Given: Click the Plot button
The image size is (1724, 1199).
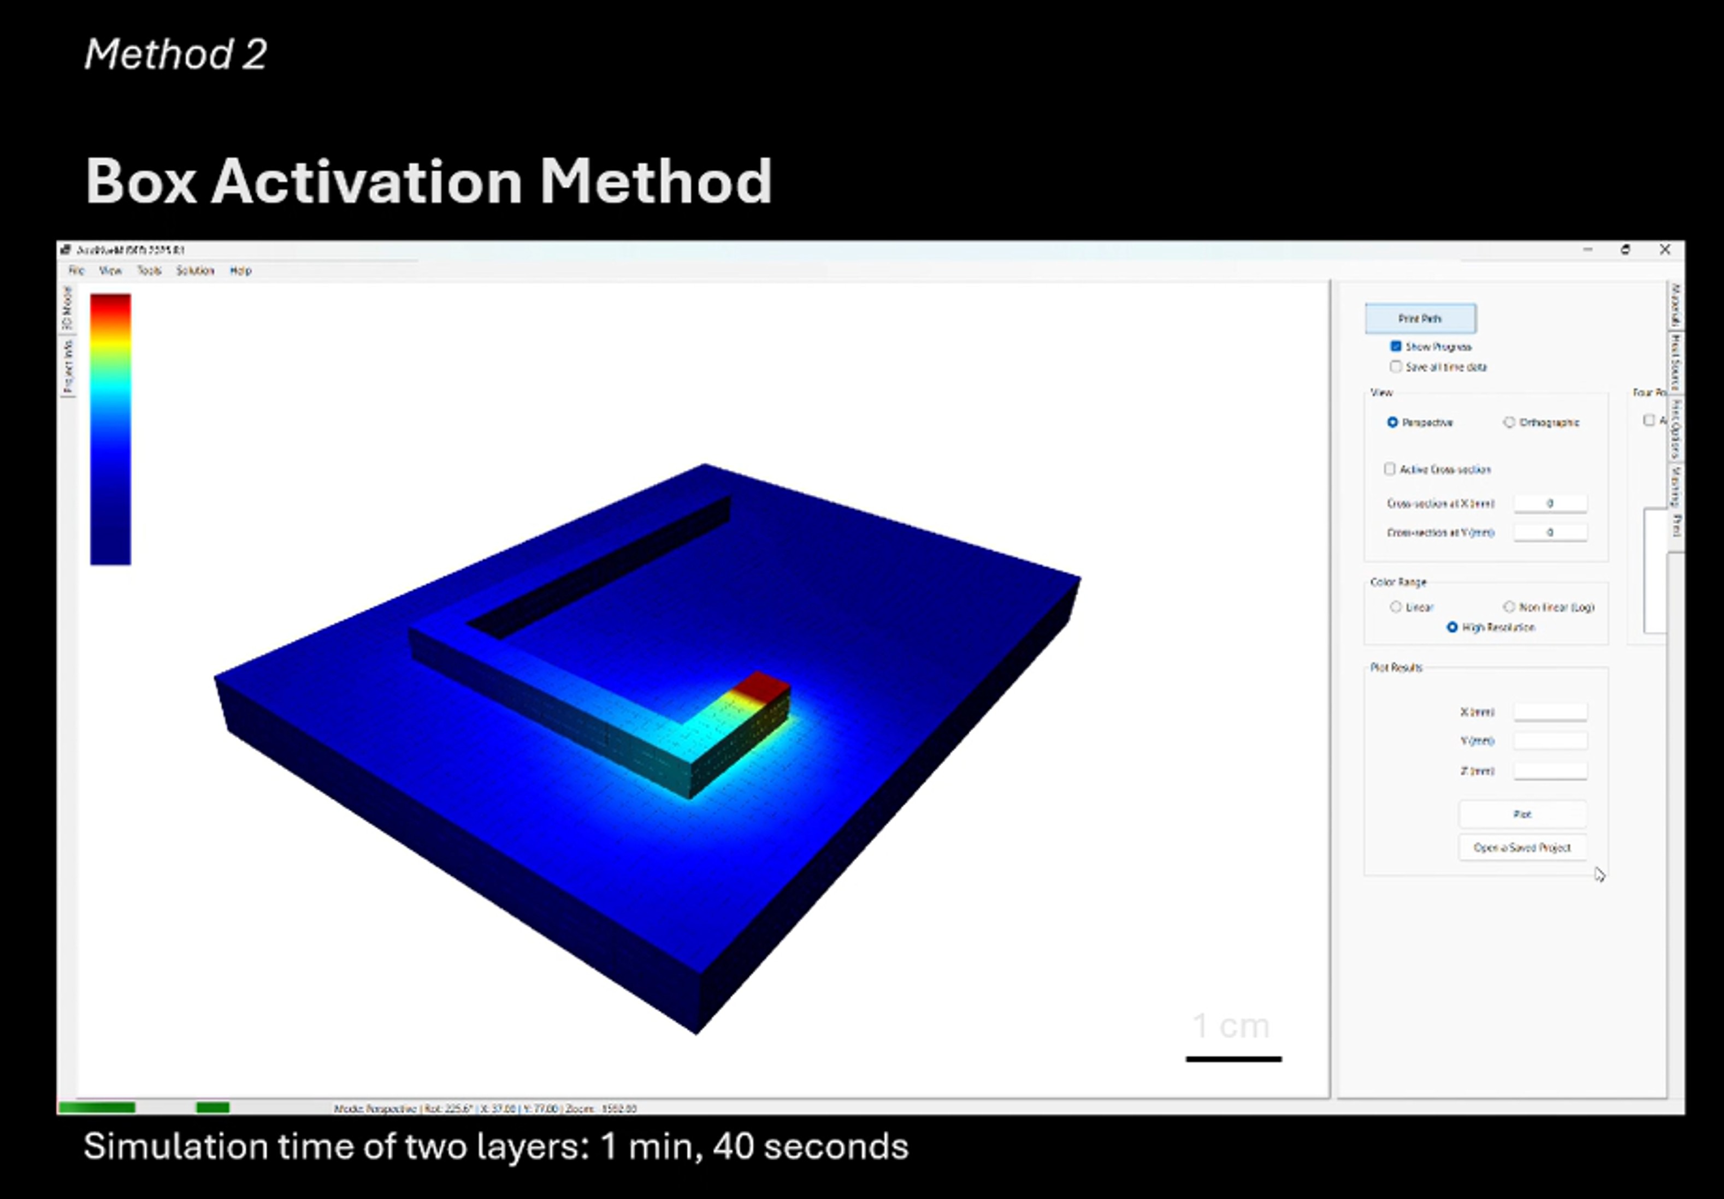Looking at the screenshot, I should (x=1522, y=814).
